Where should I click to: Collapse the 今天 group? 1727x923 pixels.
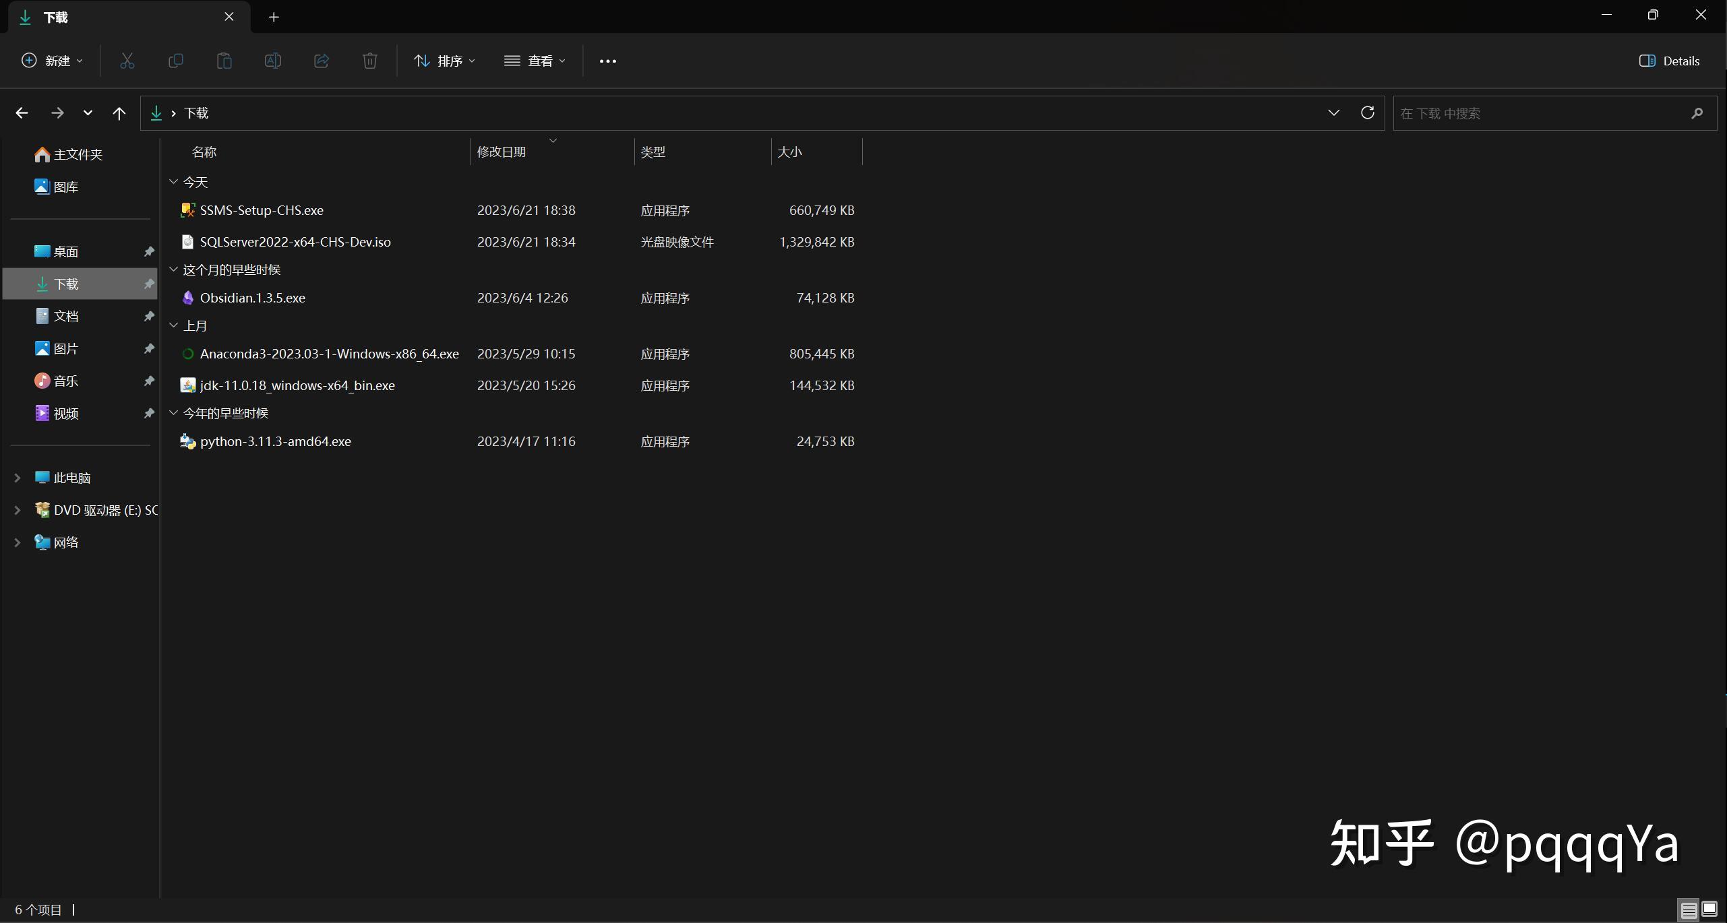173,182
